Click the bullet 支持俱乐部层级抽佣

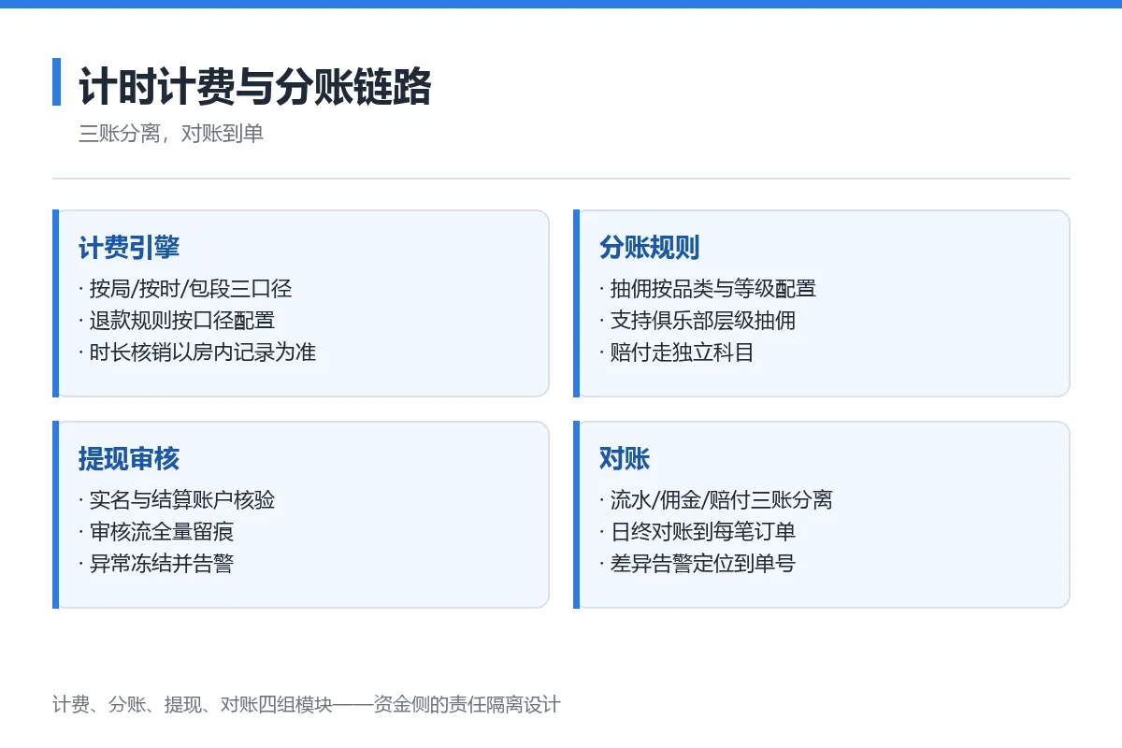click(x=698, y=321)
